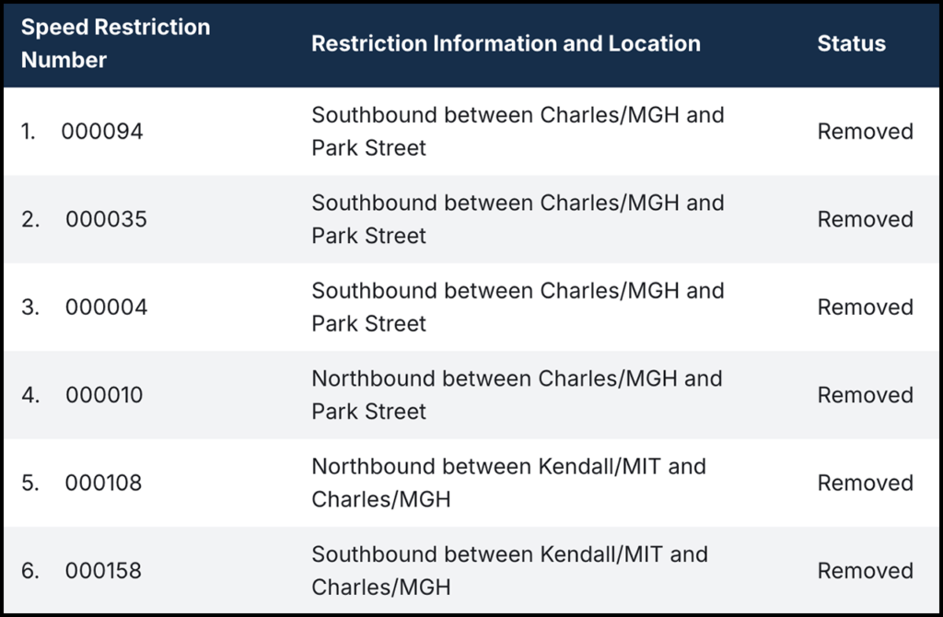
Task: Click the location text for restriction 000004
Action: (517, 307)
